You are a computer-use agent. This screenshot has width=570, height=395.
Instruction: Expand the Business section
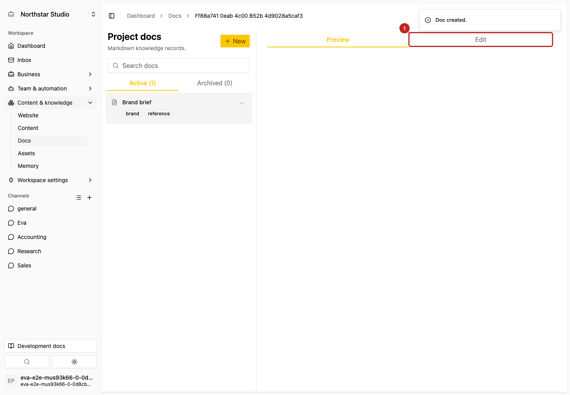(51, 74)
